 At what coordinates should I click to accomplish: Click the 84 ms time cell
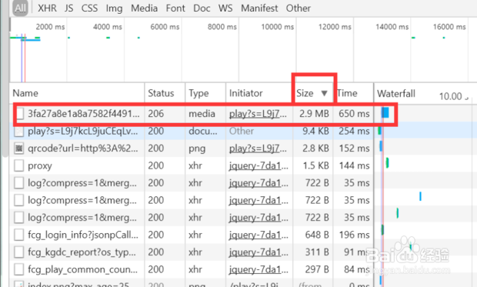(356, 269)
